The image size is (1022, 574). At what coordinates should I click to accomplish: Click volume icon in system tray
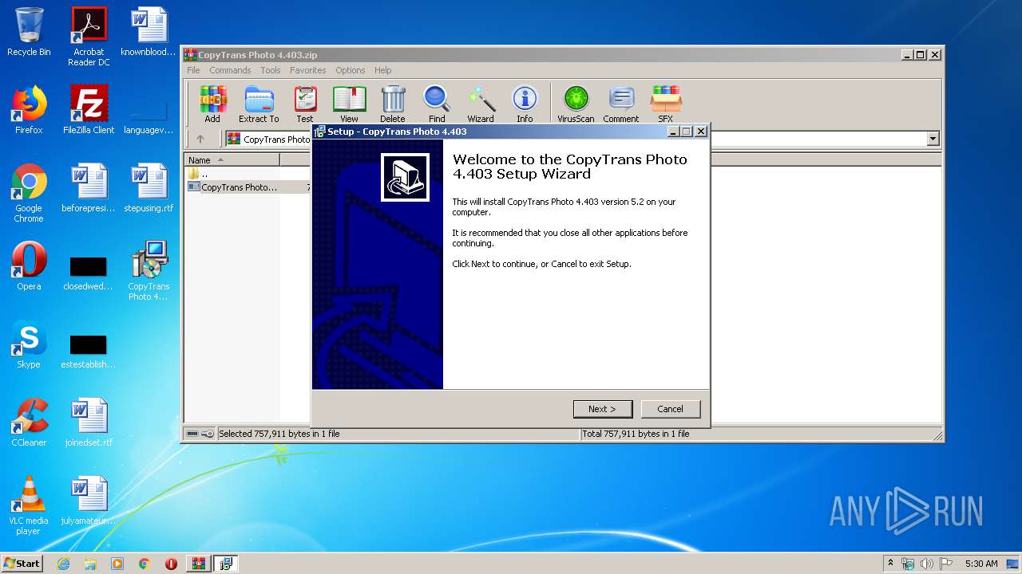pos(927,564)
